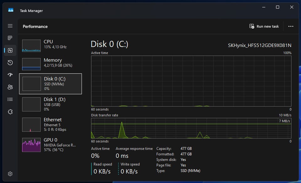Open the hamburger navigation menu

click(10, 26)
